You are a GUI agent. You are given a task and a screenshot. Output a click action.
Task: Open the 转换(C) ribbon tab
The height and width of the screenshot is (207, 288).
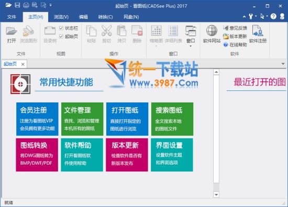pos(105,17)
